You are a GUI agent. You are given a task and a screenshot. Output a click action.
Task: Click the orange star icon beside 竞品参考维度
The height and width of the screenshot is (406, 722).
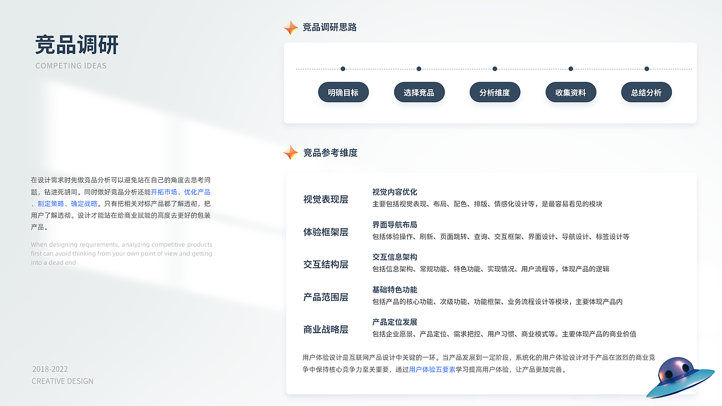click(290, 152)
